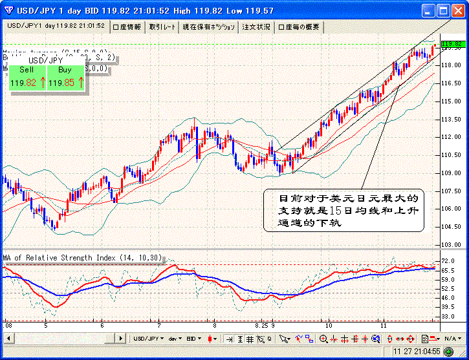
Task: Open the USD/JPY symbol dropdown
Action: [148, 339]
